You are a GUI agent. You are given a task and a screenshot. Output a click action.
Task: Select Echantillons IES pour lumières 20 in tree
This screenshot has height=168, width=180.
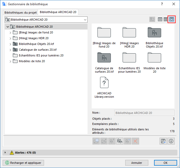click(x=41, y=55)
